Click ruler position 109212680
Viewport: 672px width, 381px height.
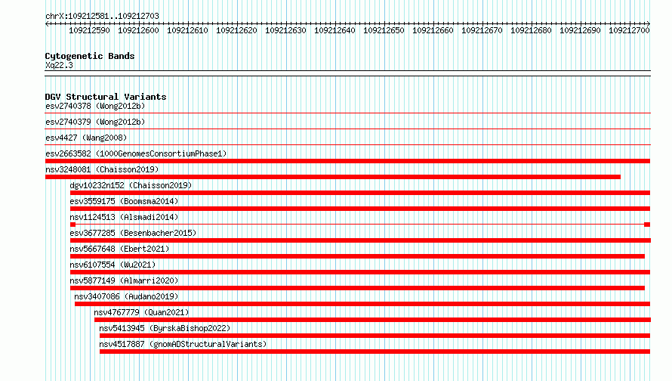tap(531, 30)
